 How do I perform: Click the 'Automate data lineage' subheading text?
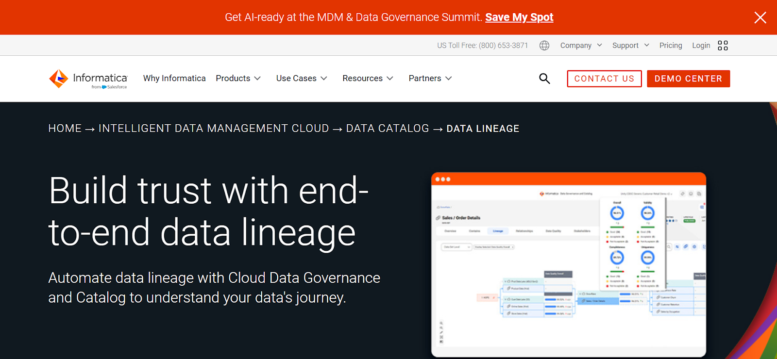click(x=214, y=287)
